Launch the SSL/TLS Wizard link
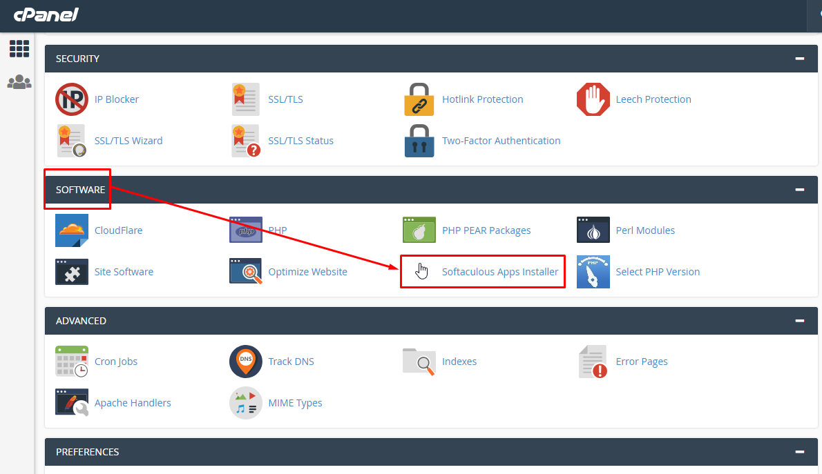 click(128, 140)
